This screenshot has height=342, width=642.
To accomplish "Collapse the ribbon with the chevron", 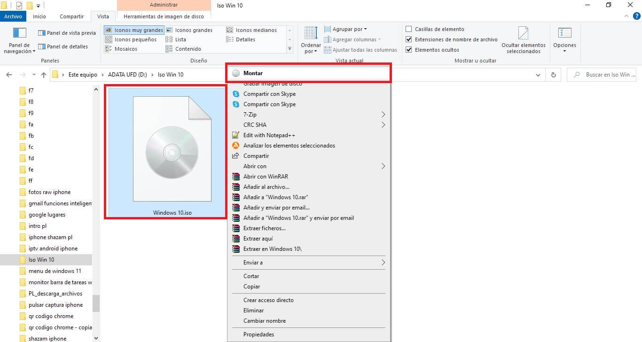I will click(x=626, y=16).
